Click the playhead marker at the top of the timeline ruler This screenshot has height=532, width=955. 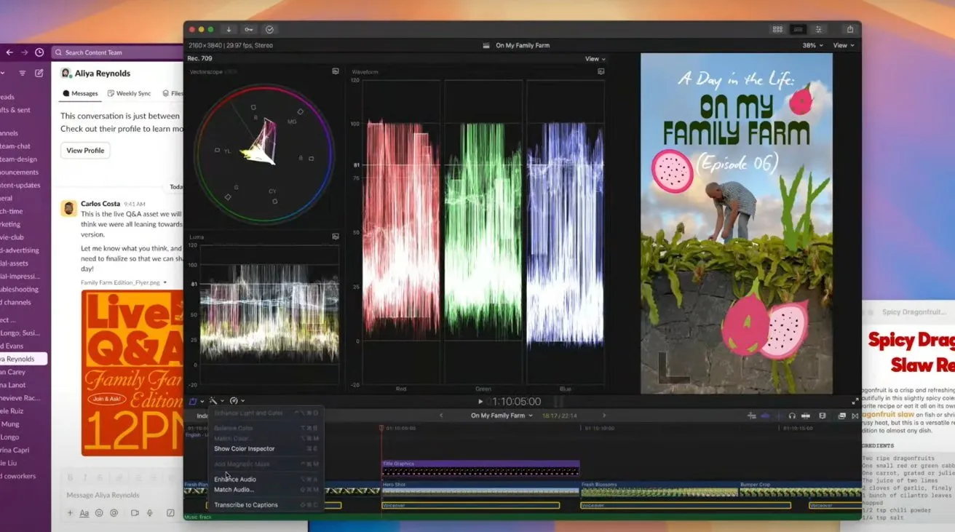(381, 427)
